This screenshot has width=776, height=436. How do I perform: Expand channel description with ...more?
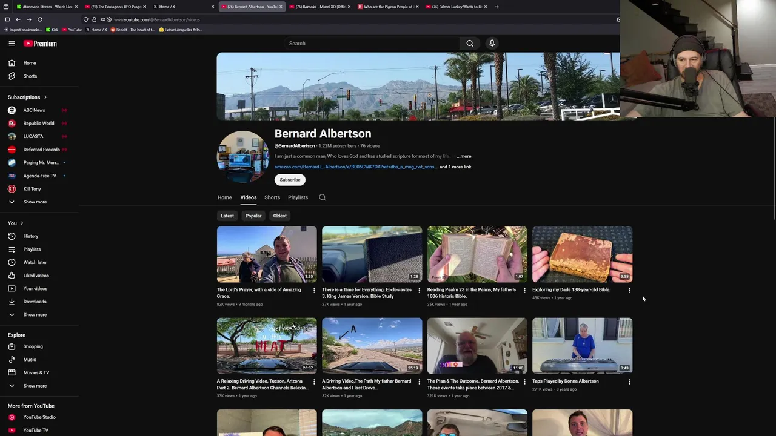[464, 156]
